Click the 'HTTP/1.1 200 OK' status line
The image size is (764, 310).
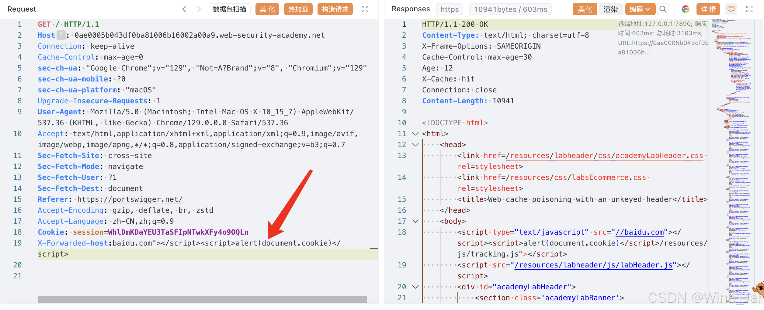[x=455, y=24]
